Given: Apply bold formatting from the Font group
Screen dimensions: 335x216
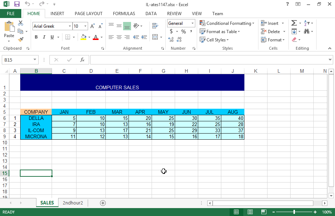Looking at the screenshot, I should pos(36,37).
